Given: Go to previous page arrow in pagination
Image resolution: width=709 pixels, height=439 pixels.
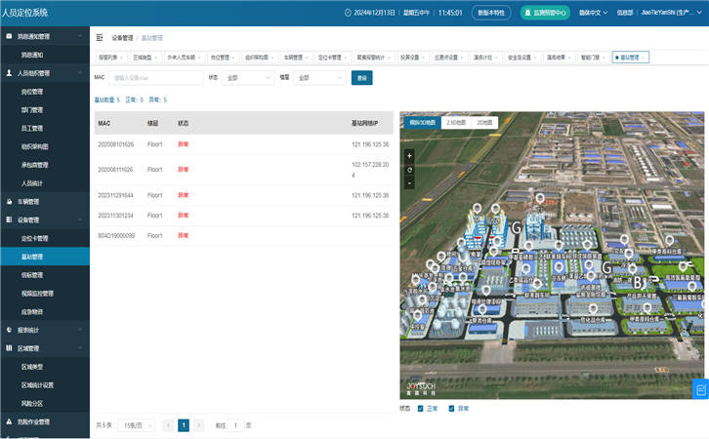Looking at the screenshot, I should pyautogui.click(x=168, y=425).
